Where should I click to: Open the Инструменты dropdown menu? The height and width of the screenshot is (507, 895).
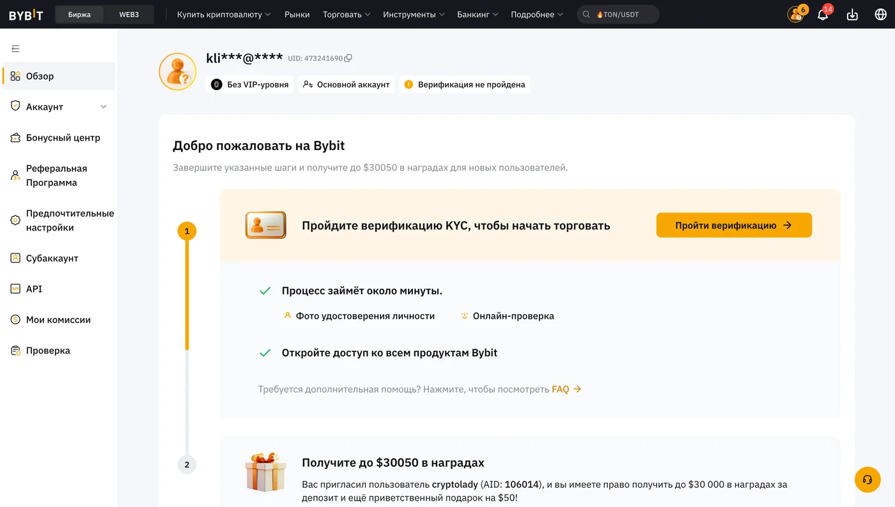(414, 15)
